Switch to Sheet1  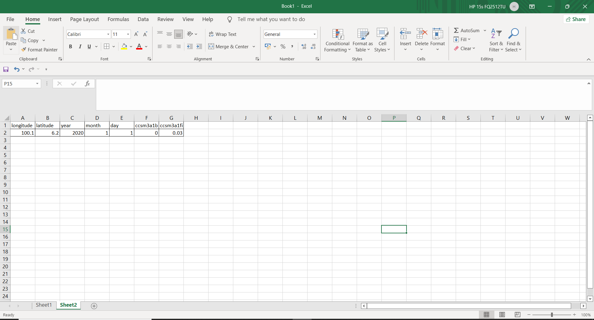(44, 305)
